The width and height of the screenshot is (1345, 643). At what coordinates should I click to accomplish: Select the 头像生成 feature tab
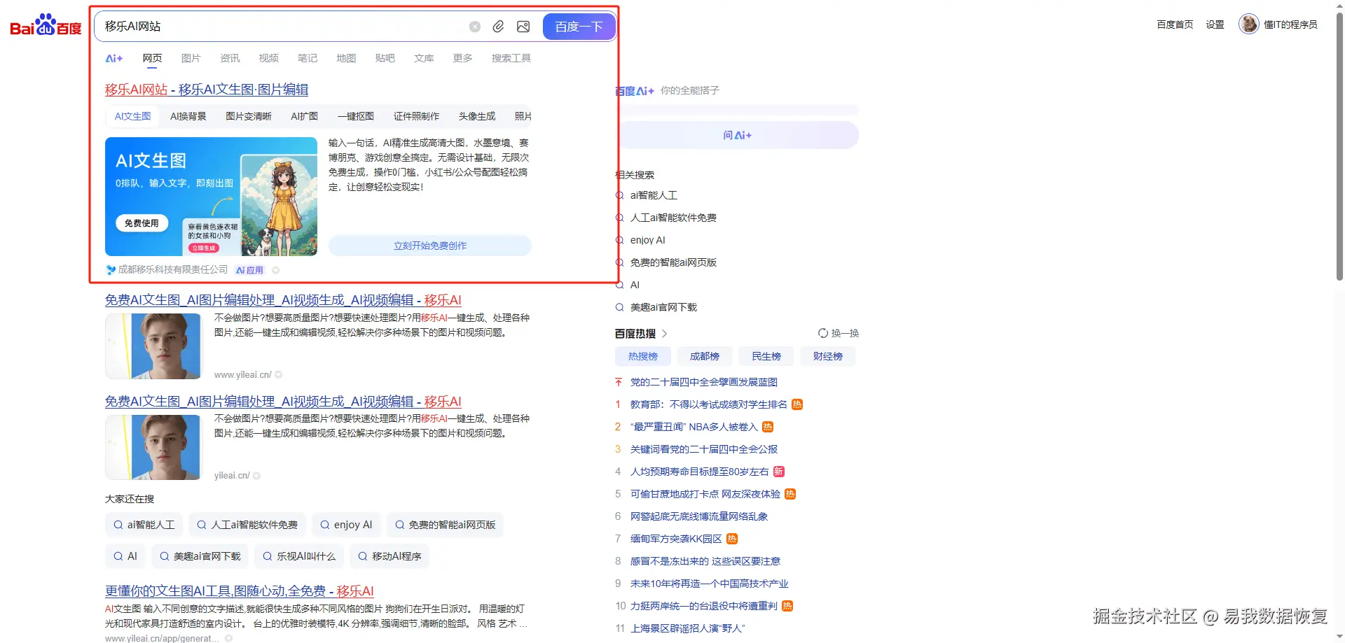pyautogui.click(x=477, y=116)
